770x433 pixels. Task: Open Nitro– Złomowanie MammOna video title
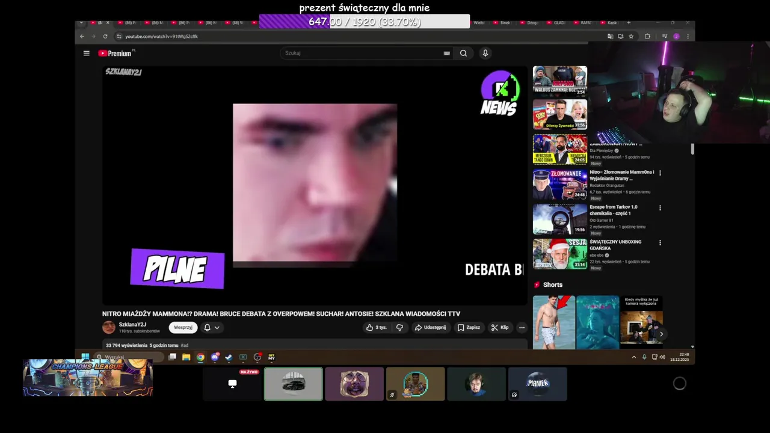pyautogui.click(x=621, y=175)
